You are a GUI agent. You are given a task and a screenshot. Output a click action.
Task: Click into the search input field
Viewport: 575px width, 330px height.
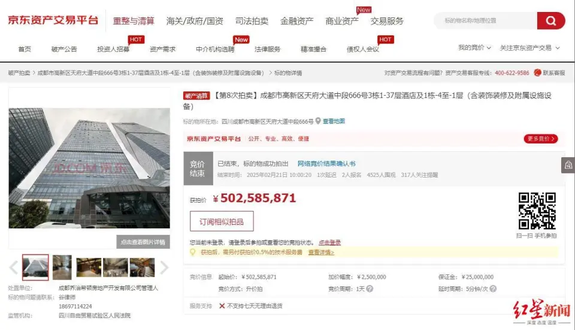485,21
